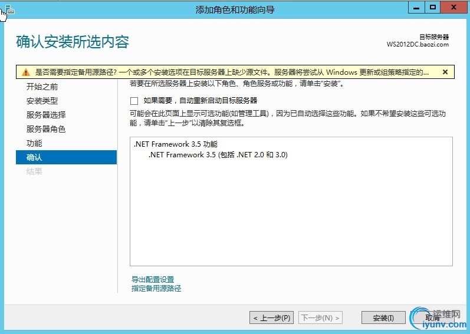This screenshot has height=334, width=470.
Task: Click the wizard app icon in title bar
Action: [10, 9]
